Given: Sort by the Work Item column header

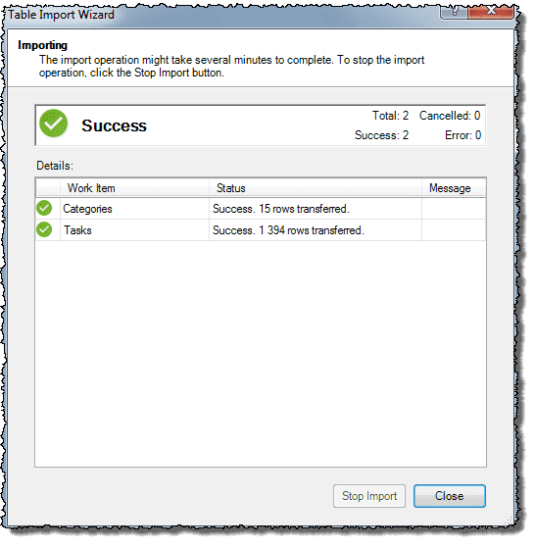Looking at the screenshot, I should coord(135,189).
